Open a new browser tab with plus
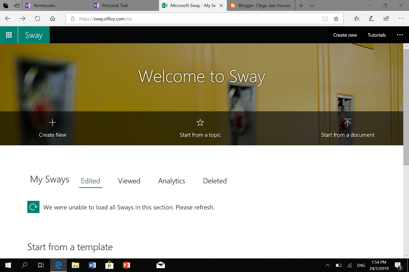Image resolution: width=409 pixels, height=272 pixels. 301,5
